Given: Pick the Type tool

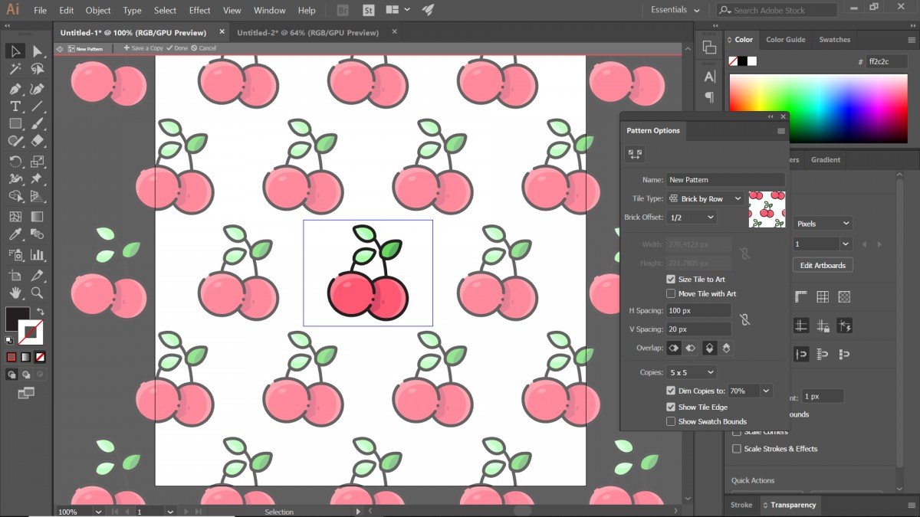Looking at the screenshot, I should point(15,106).
